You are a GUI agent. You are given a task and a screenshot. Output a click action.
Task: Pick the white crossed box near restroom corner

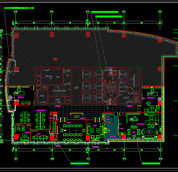[120, 137]
